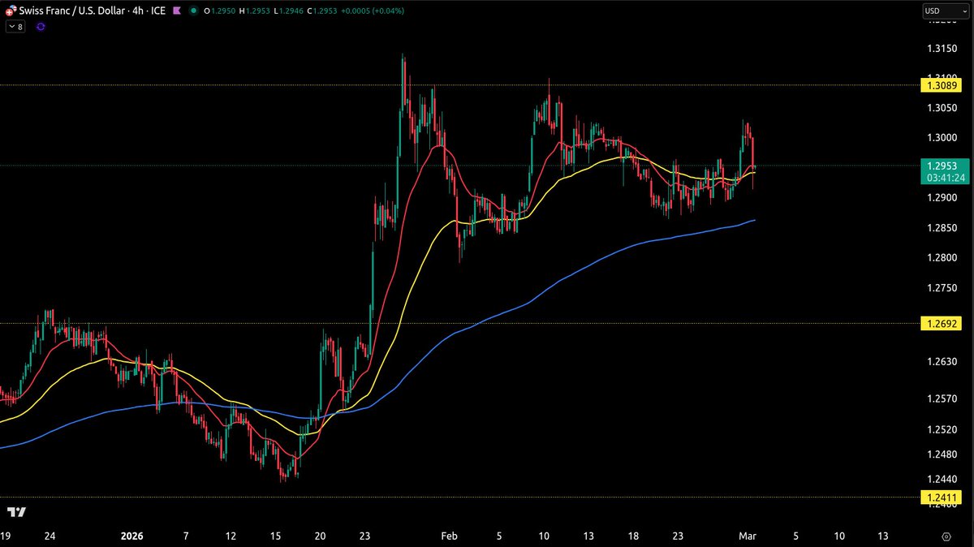Image resolution: width=974 pixels, height=547 pixels.
Task: Click the 2026 label on the time axis
Action: pyautogui.click(x=131, y=536)
